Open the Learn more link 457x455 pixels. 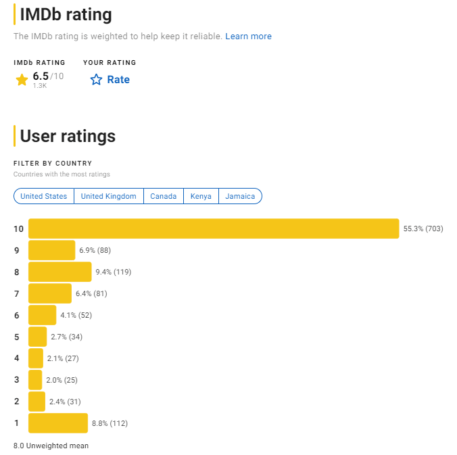pos(248,36)
